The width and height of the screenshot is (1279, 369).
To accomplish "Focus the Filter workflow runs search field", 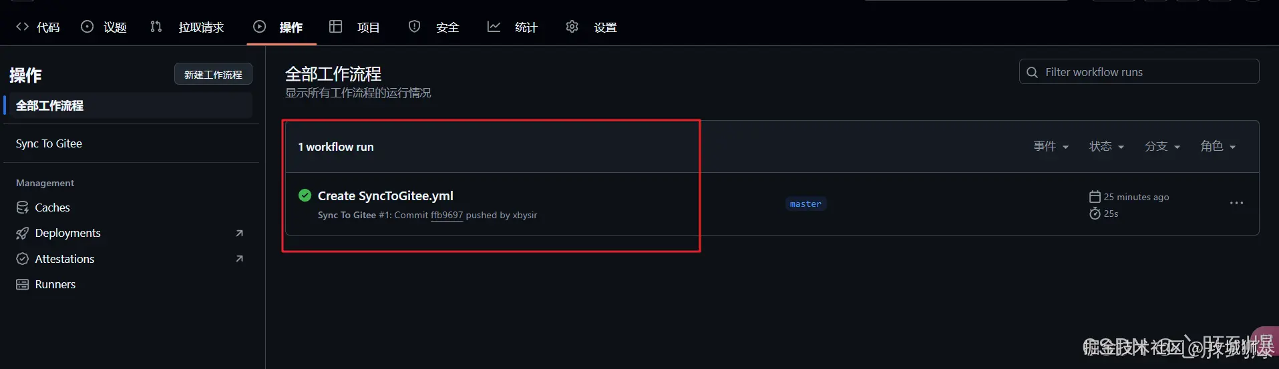I will pyautogui.click(x=1142, y=72).
